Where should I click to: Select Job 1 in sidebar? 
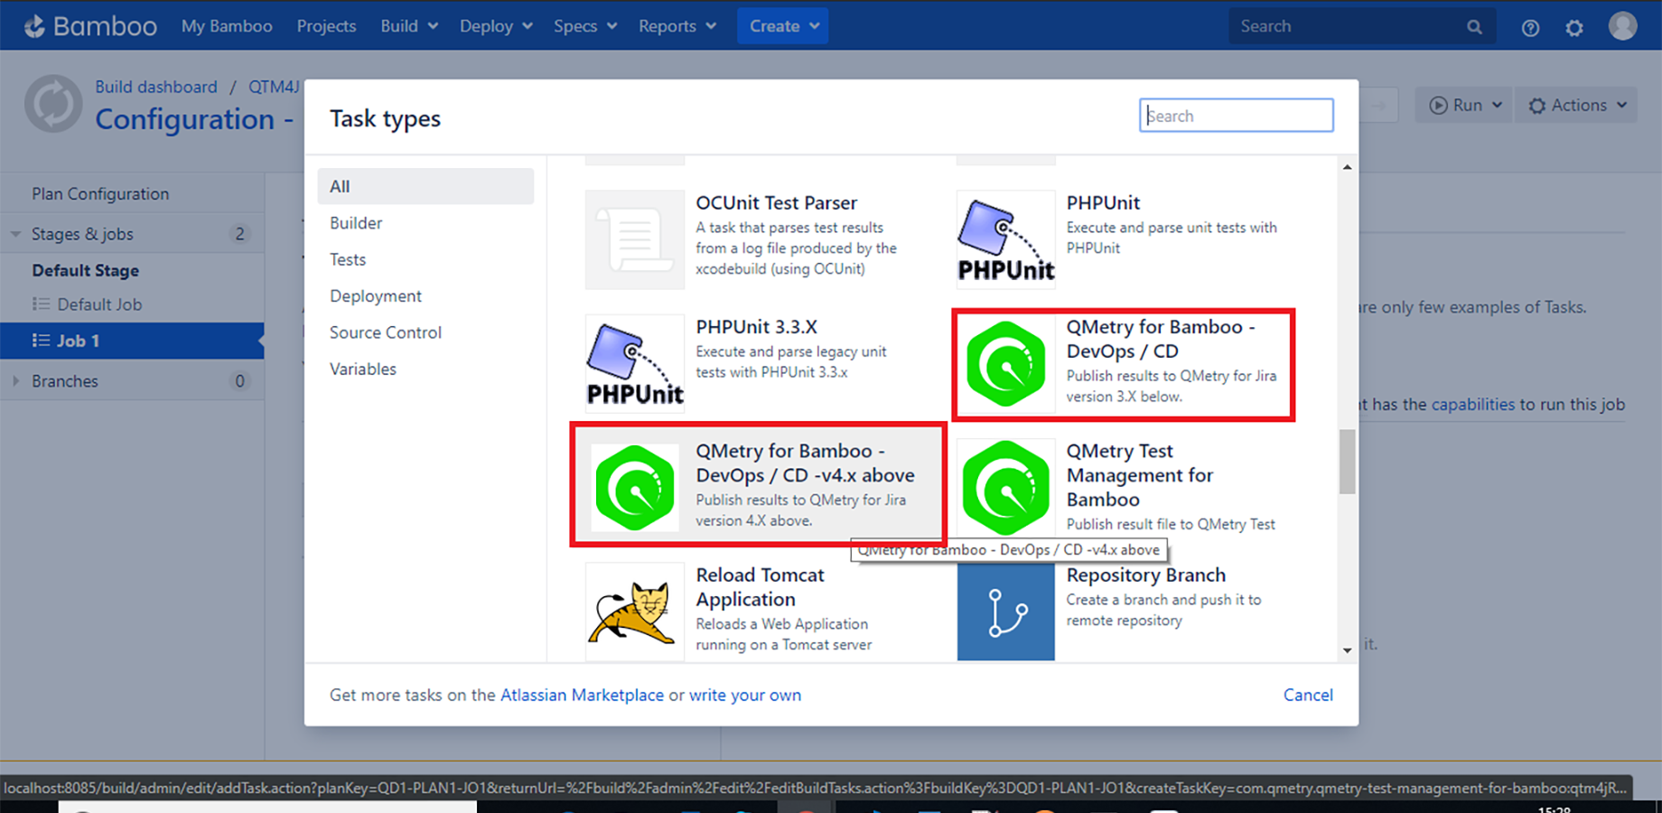[132, 341]
